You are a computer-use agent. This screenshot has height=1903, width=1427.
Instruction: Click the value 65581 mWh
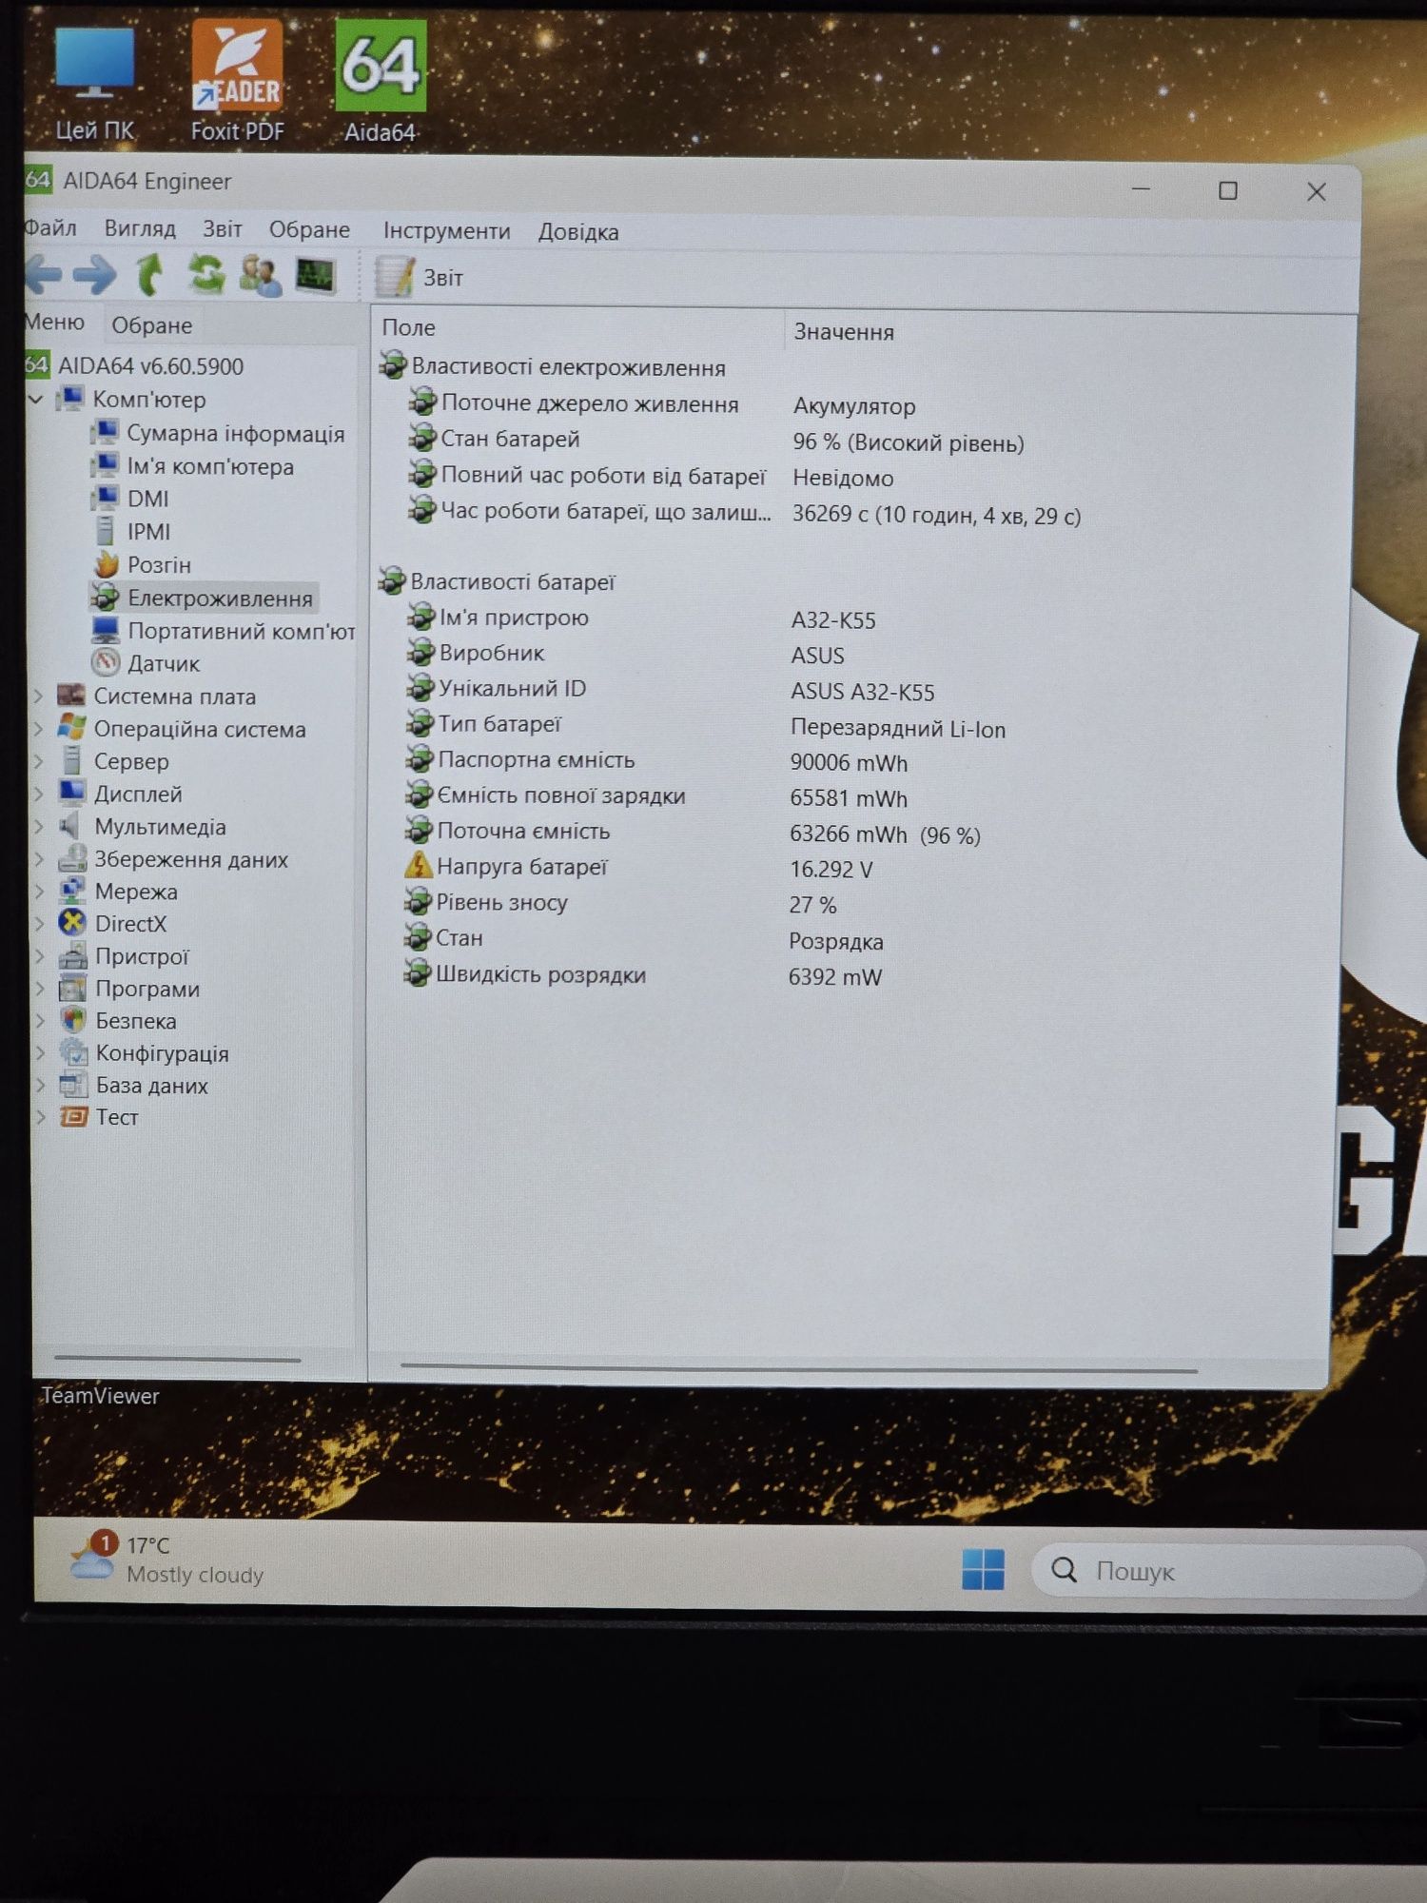point(849,798)
